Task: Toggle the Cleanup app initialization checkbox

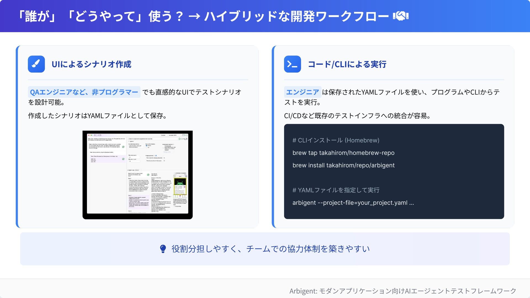Action: click(163, 148)
